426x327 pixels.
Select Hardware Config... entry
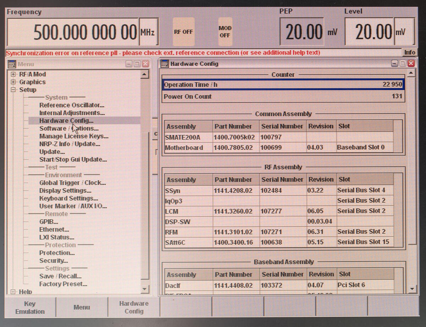(66, 121)
